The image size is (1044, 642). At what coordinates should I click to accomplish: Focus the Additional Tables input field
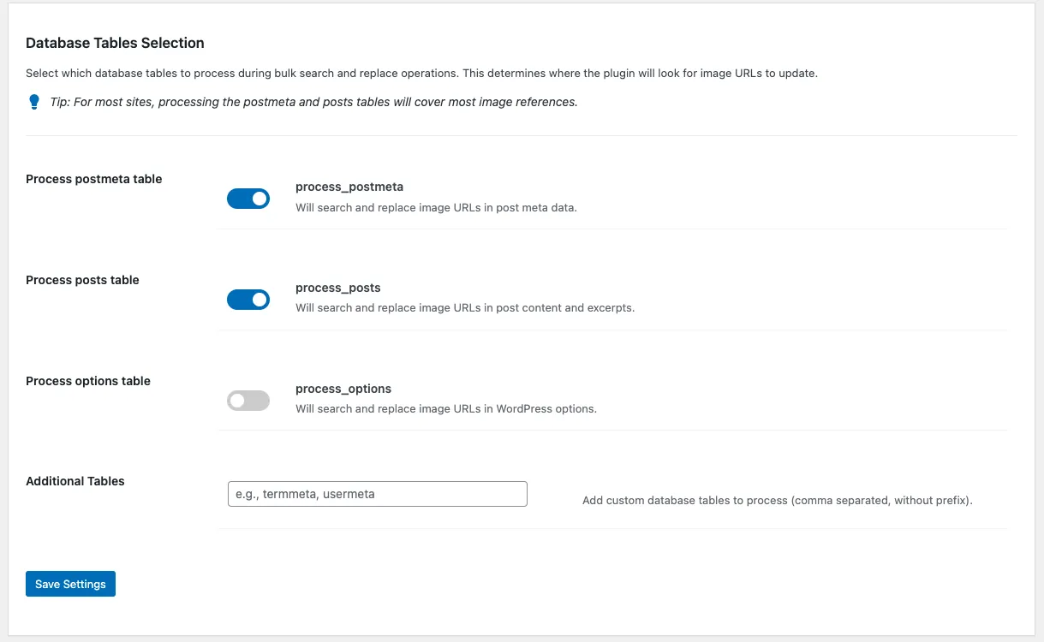click(377, 494)
